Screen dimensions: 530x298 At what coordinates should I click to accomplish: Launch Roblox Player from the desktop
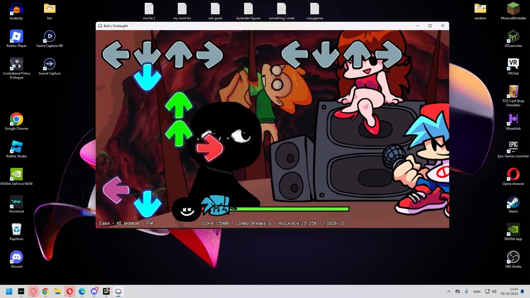click(17, 39)
